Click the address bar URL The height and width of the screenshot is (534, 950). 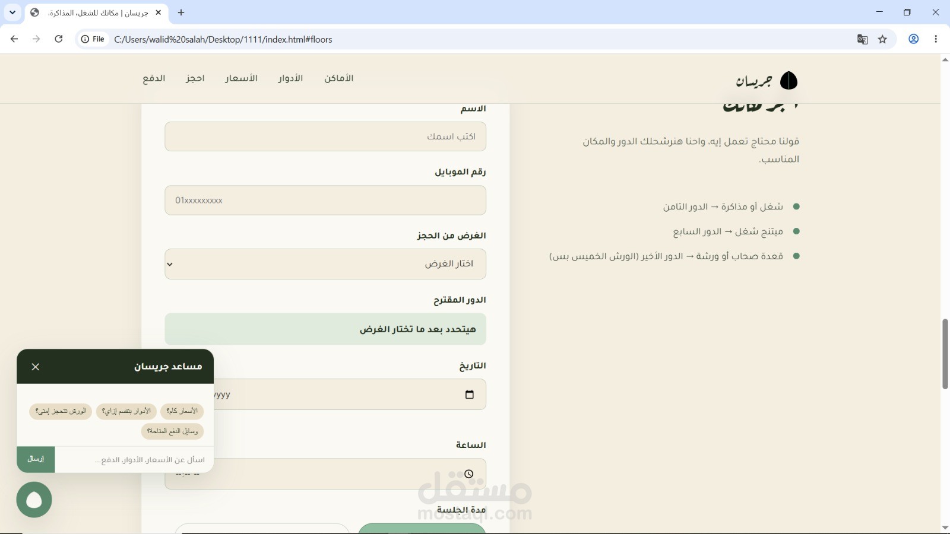pos(223,39)
